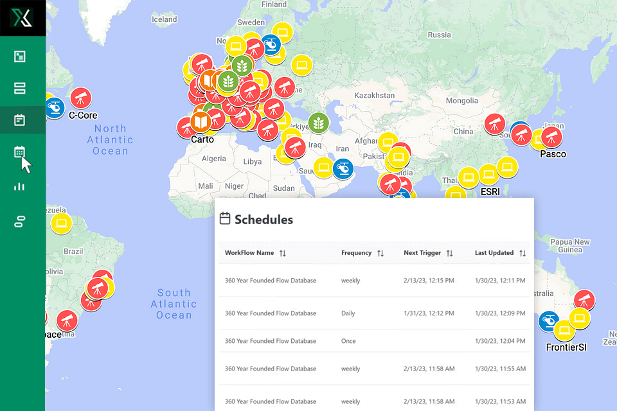Select workflow row updated 1/30/23, 12:11 PM
617x411 pixels.
click(374, 281)
